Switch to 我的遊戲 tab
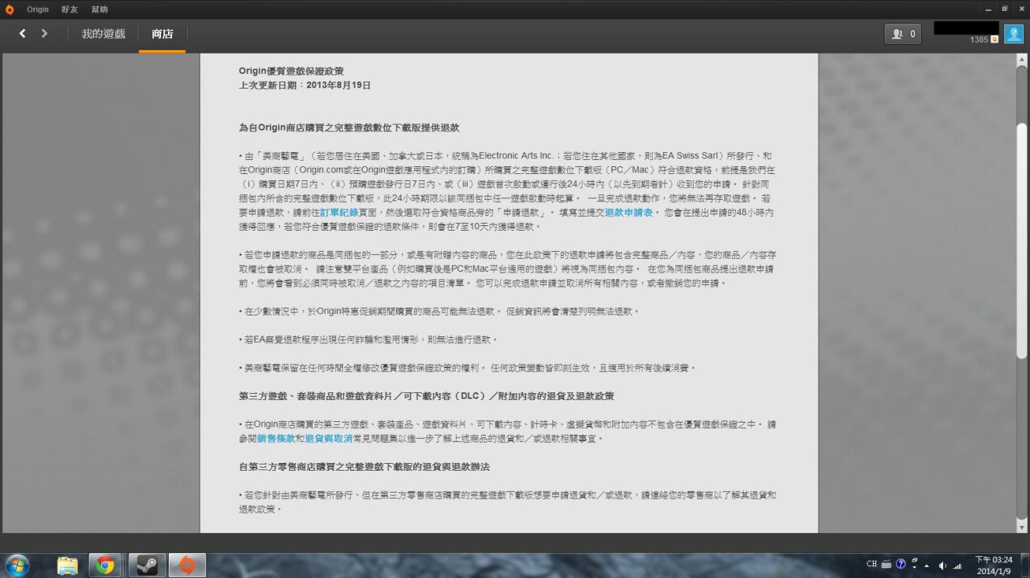 tap(103, 34)
